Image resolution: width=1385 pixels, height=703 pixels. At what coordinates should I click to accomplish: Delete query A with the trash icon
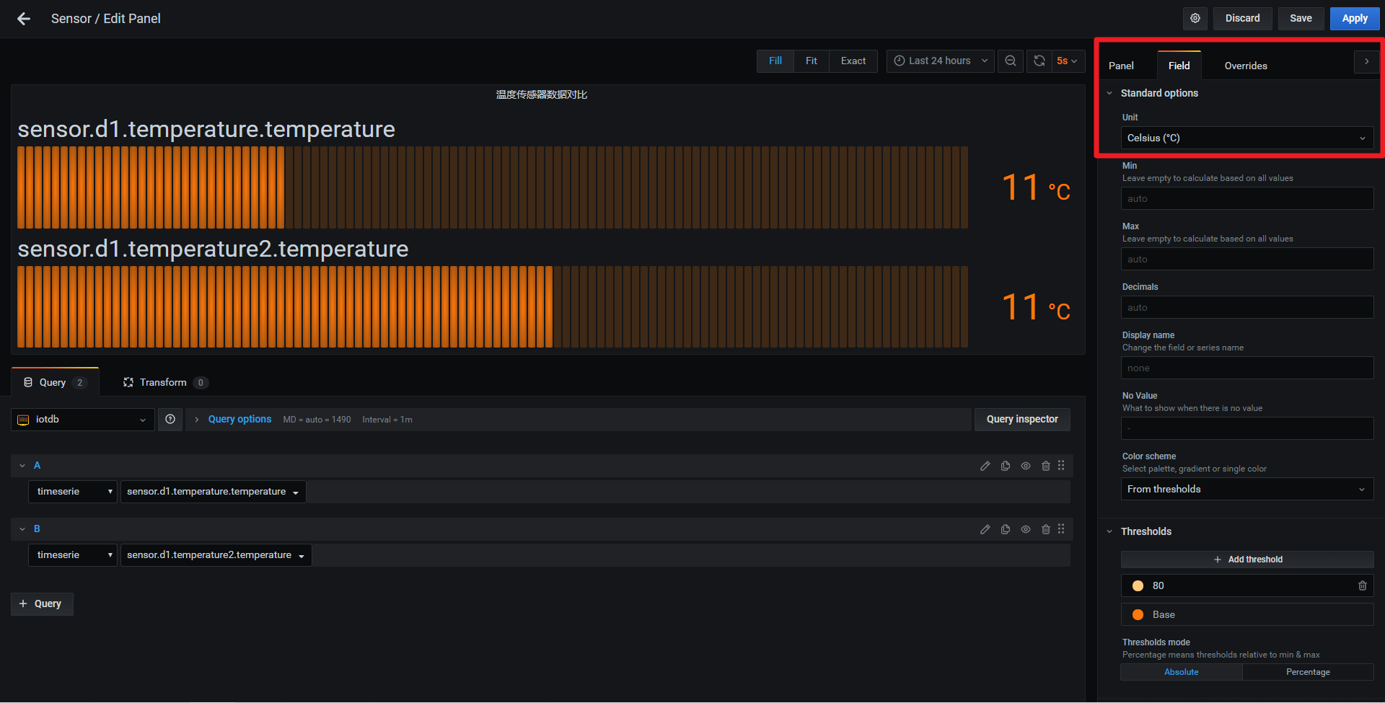tap(1046, 465)
